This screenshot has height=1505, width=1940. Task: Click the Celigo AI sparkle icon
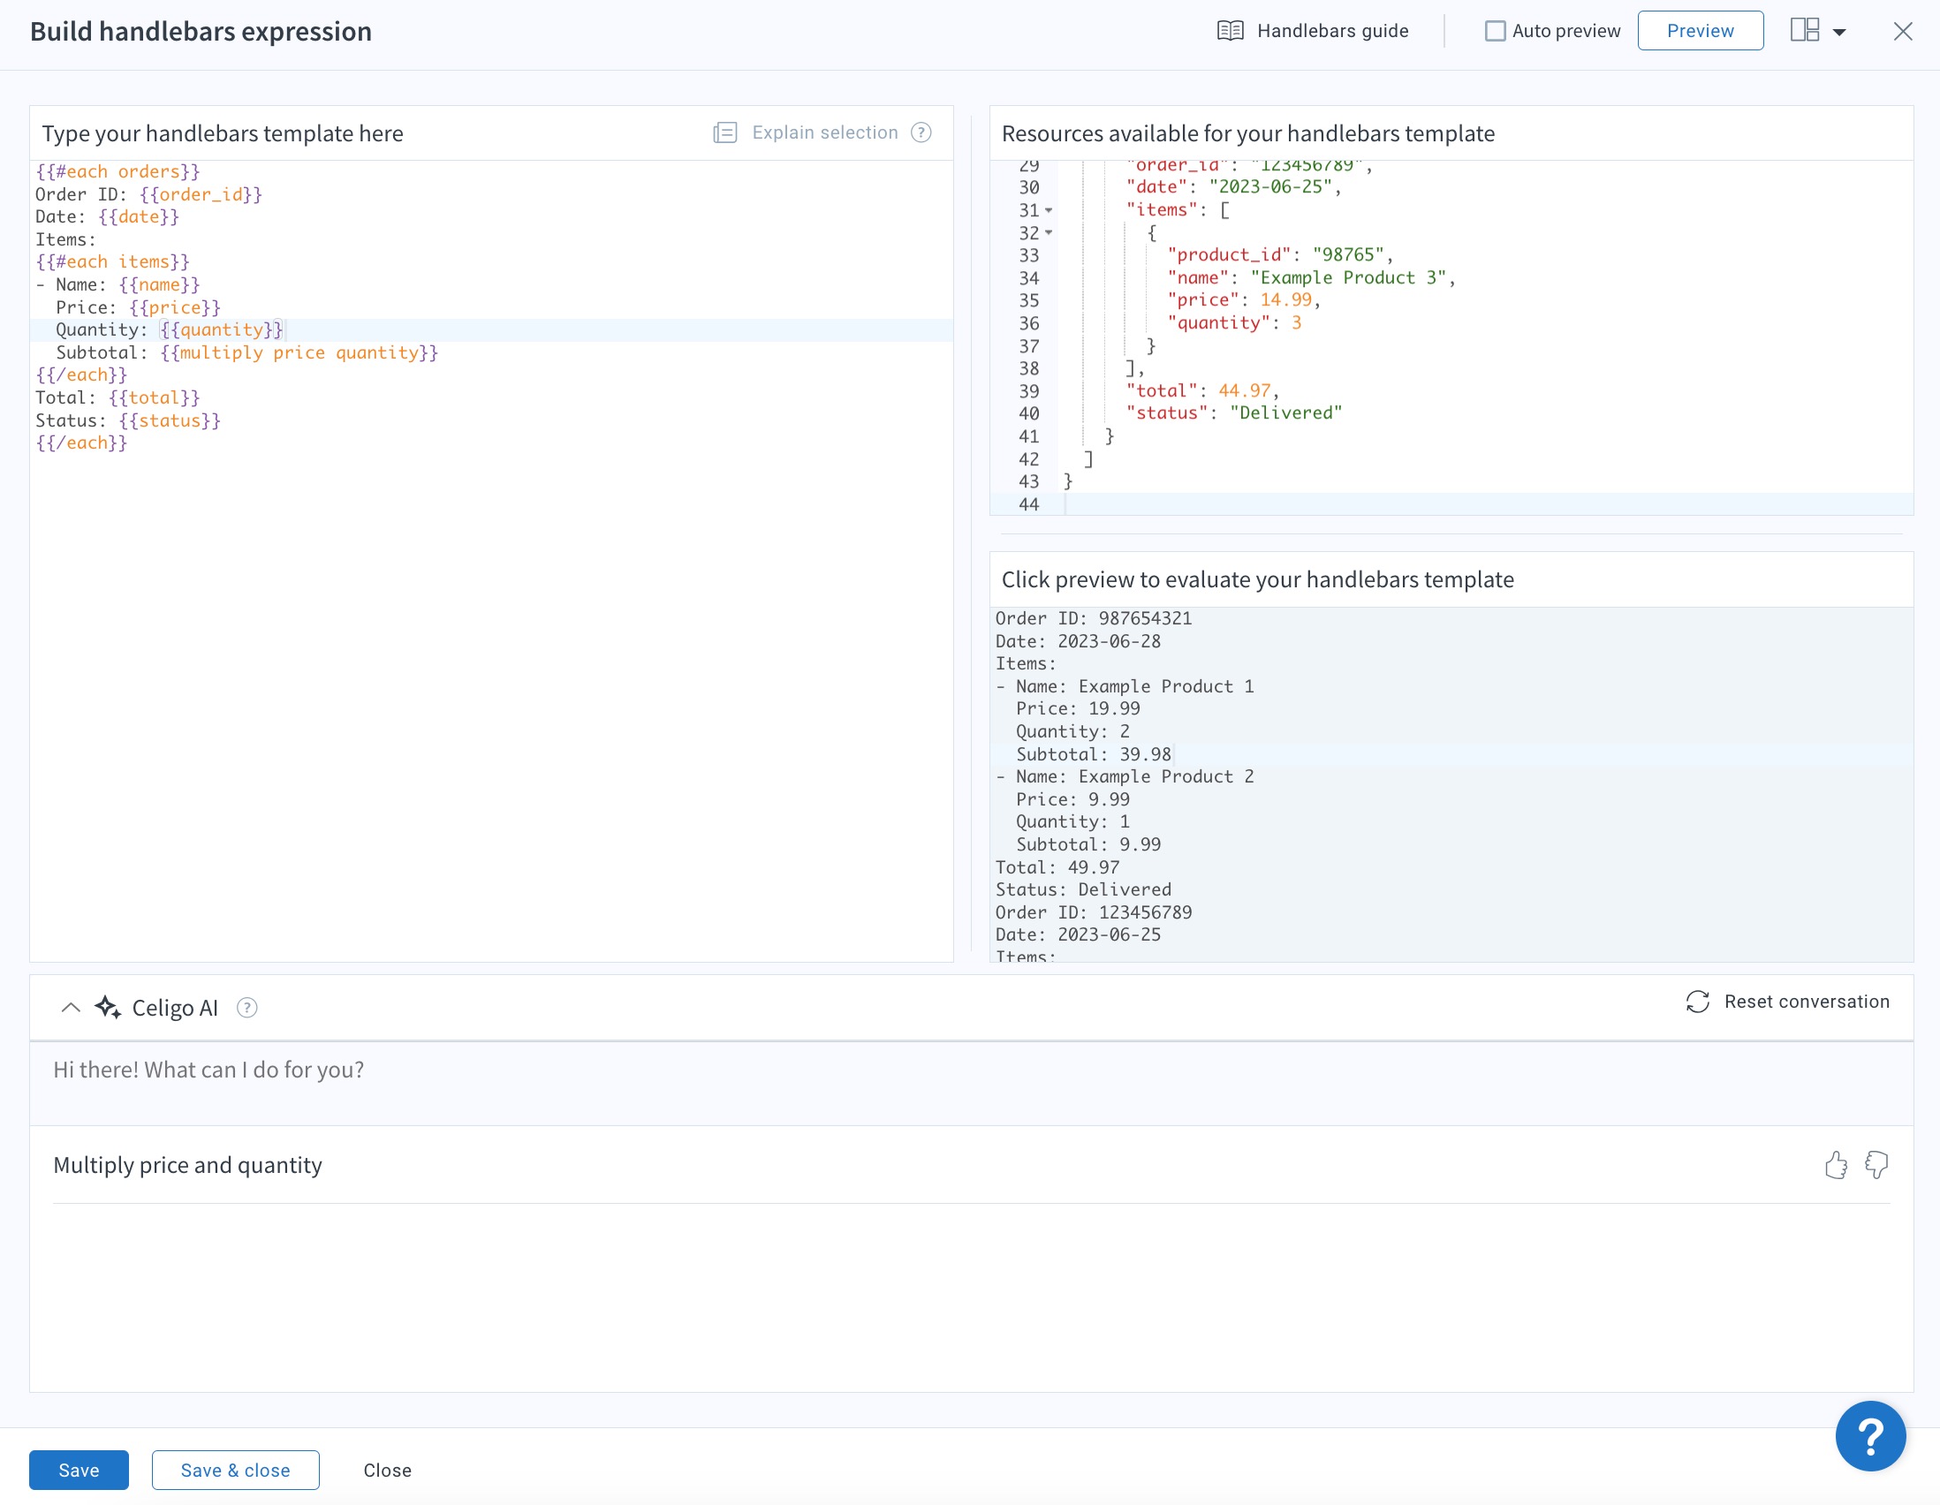click(x=109, y=1008)
